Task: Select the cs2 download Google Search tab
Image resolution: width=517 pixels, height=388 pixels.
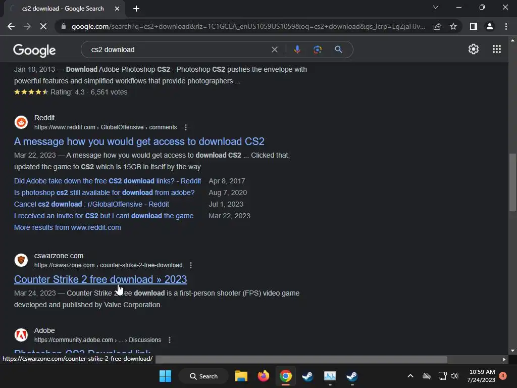Action: pos(63,9)
